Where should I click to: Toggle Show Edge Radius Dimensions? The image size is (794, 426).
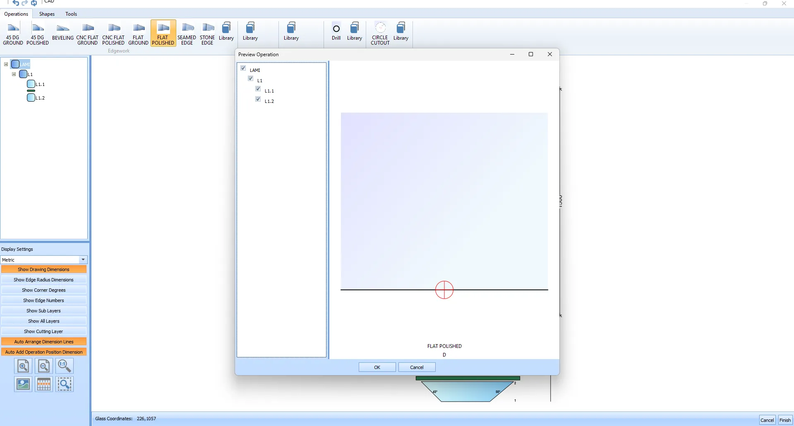(x=44, y=280)
